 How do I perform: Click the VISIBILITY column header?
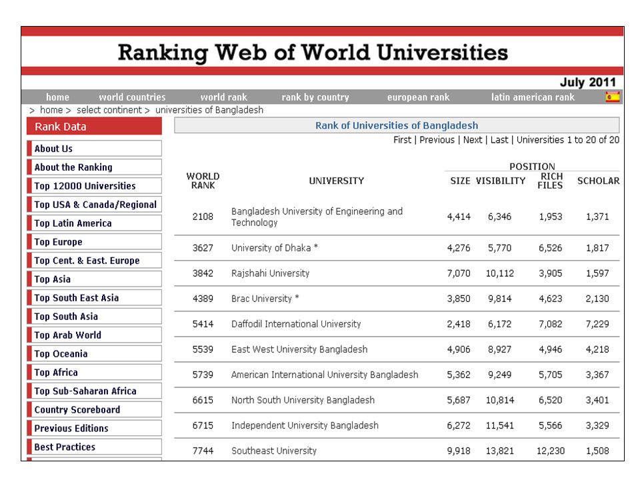click(x=501, y=181)
